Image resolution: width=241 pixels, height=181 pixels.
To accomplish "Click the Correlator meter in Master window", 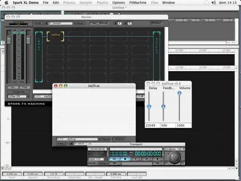I will pos(18,24).
